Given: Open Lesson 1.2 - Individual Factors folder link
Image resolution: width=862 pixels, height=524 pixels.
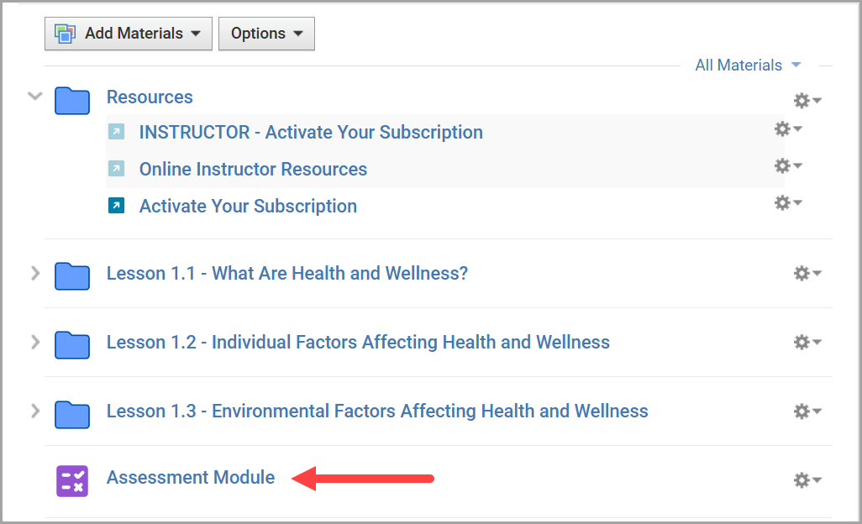Looking at the screenshot, I should point(358,342).
